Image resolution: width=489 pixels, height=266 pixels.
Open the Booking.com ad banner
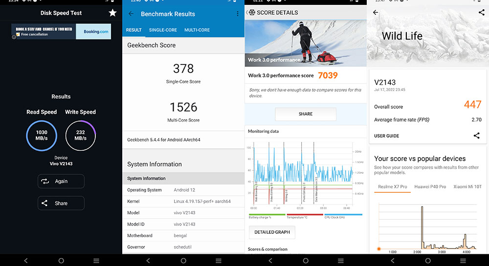click(61, 31)
